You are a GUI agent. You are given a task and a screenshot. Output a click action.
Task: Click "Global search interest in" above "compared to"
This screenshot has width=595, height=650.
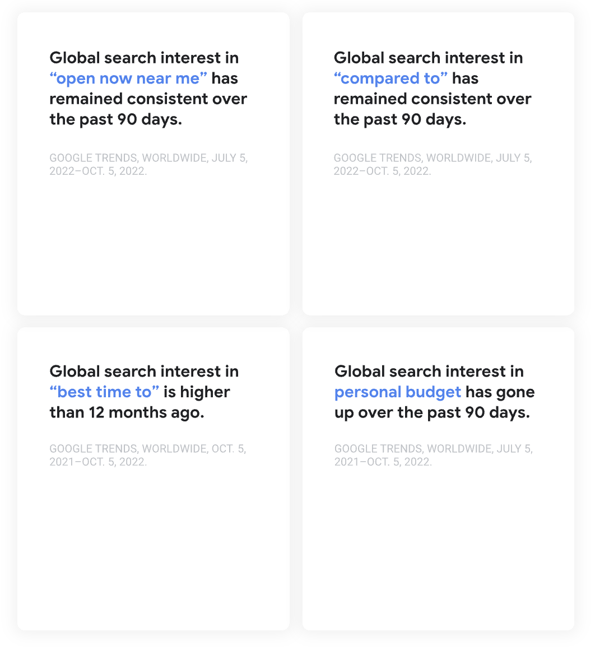(x=428, y=58)
